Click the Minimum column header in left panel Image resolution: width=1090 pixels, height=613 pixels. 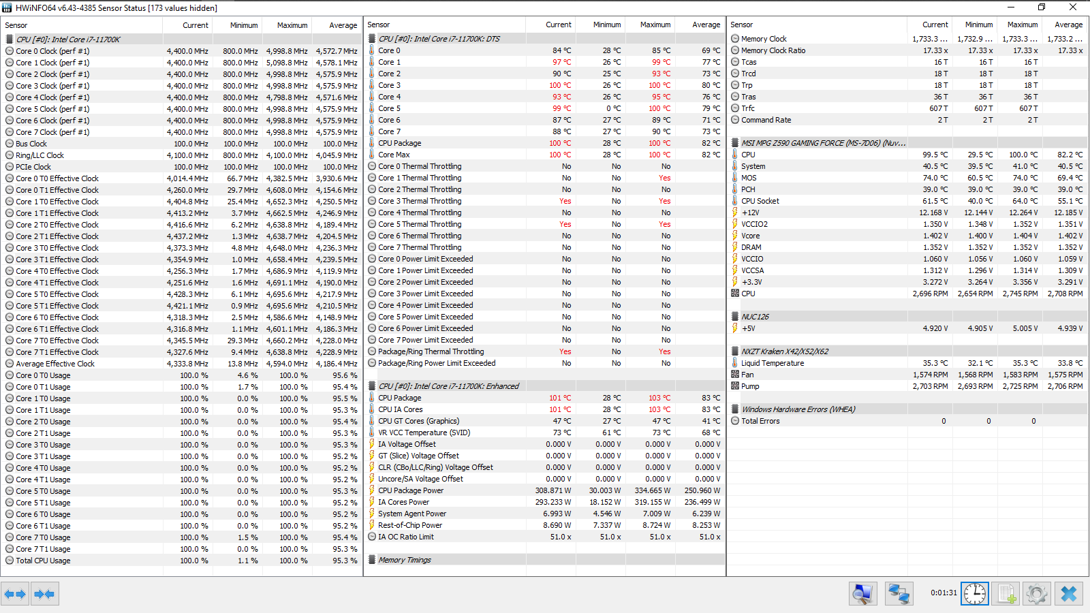coord(238,25)
